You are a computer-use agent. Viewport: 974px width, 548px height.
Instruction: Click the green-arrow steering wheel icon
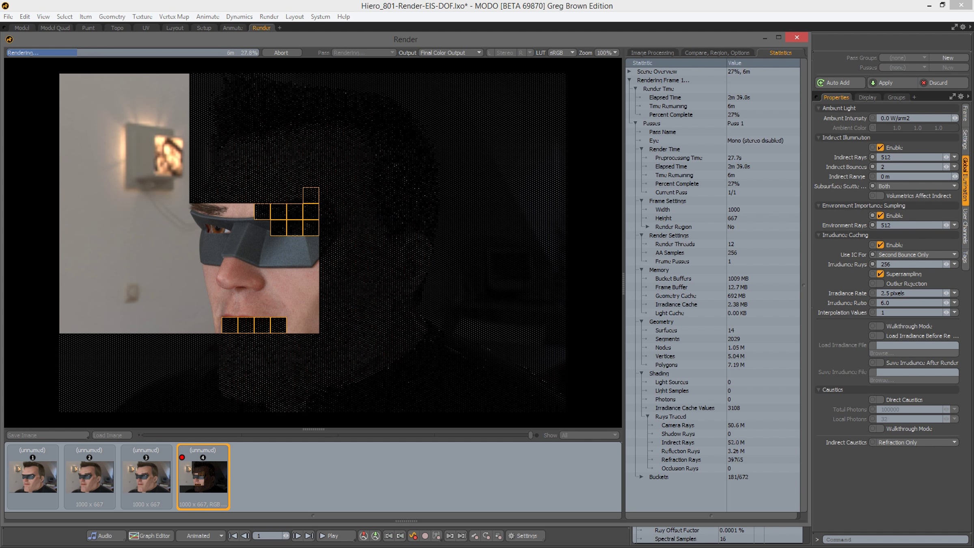click(x=376, y=536)
